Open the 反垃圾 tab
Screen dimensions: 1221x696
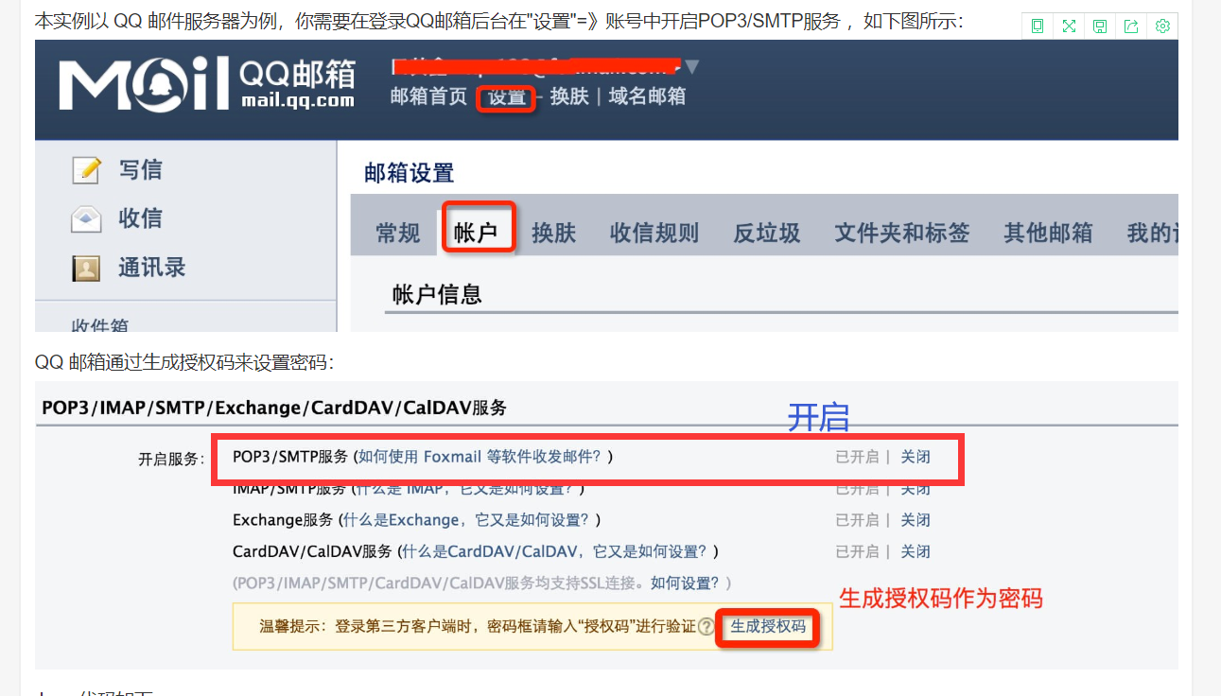point(767,233)
